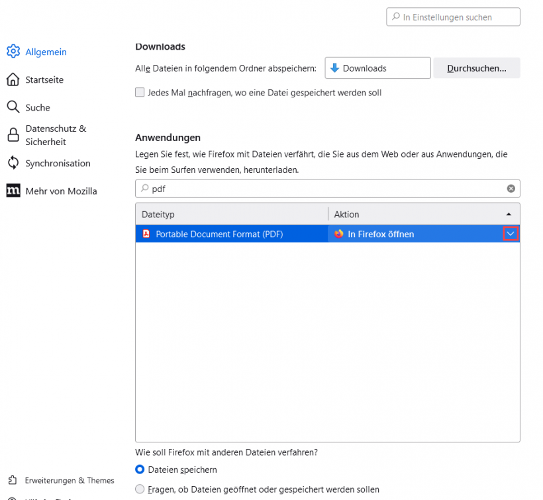Select 'Fragen, ob Dateien geöffnet' radio option

[140, 489]
